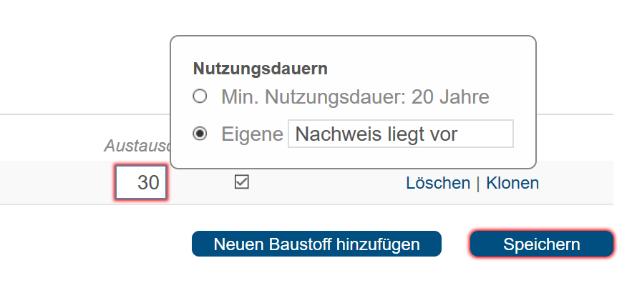637x288 pixels.
Task: Select the Eigene radio button
Action: [200, 134]
